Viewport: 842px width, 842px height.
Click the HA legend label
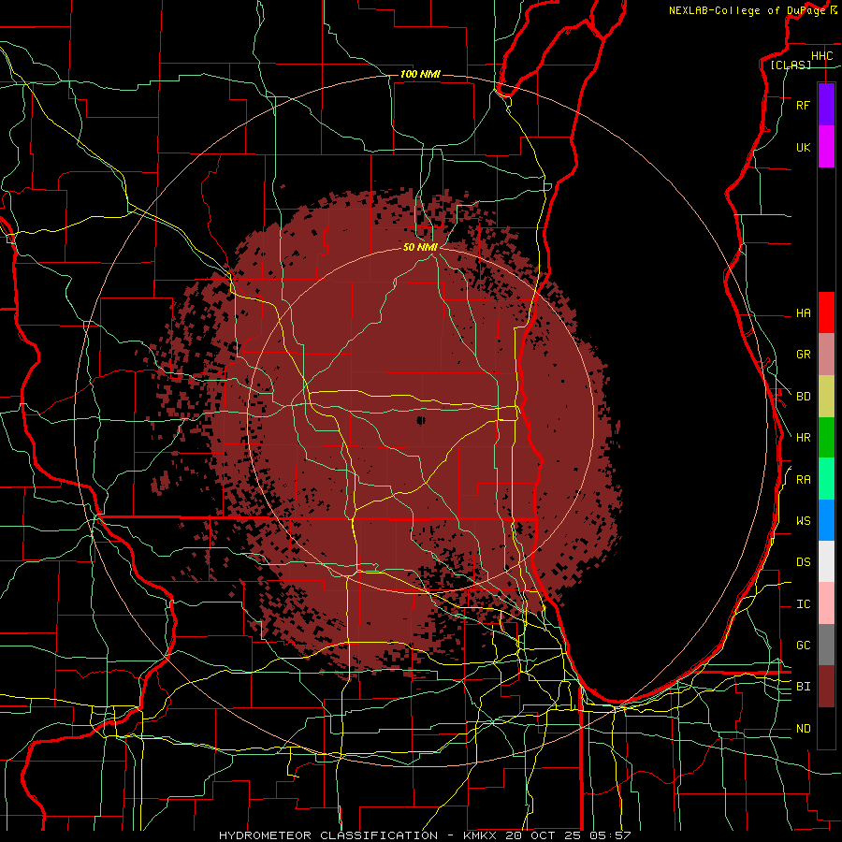[803, 312]
